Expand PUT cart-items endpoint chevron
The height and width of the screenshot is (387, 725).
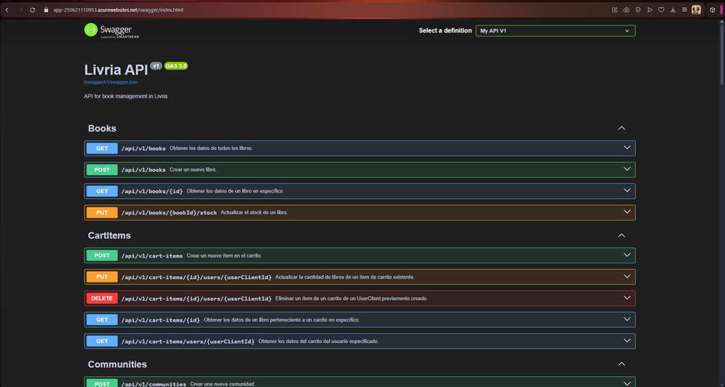click(627, 276)
